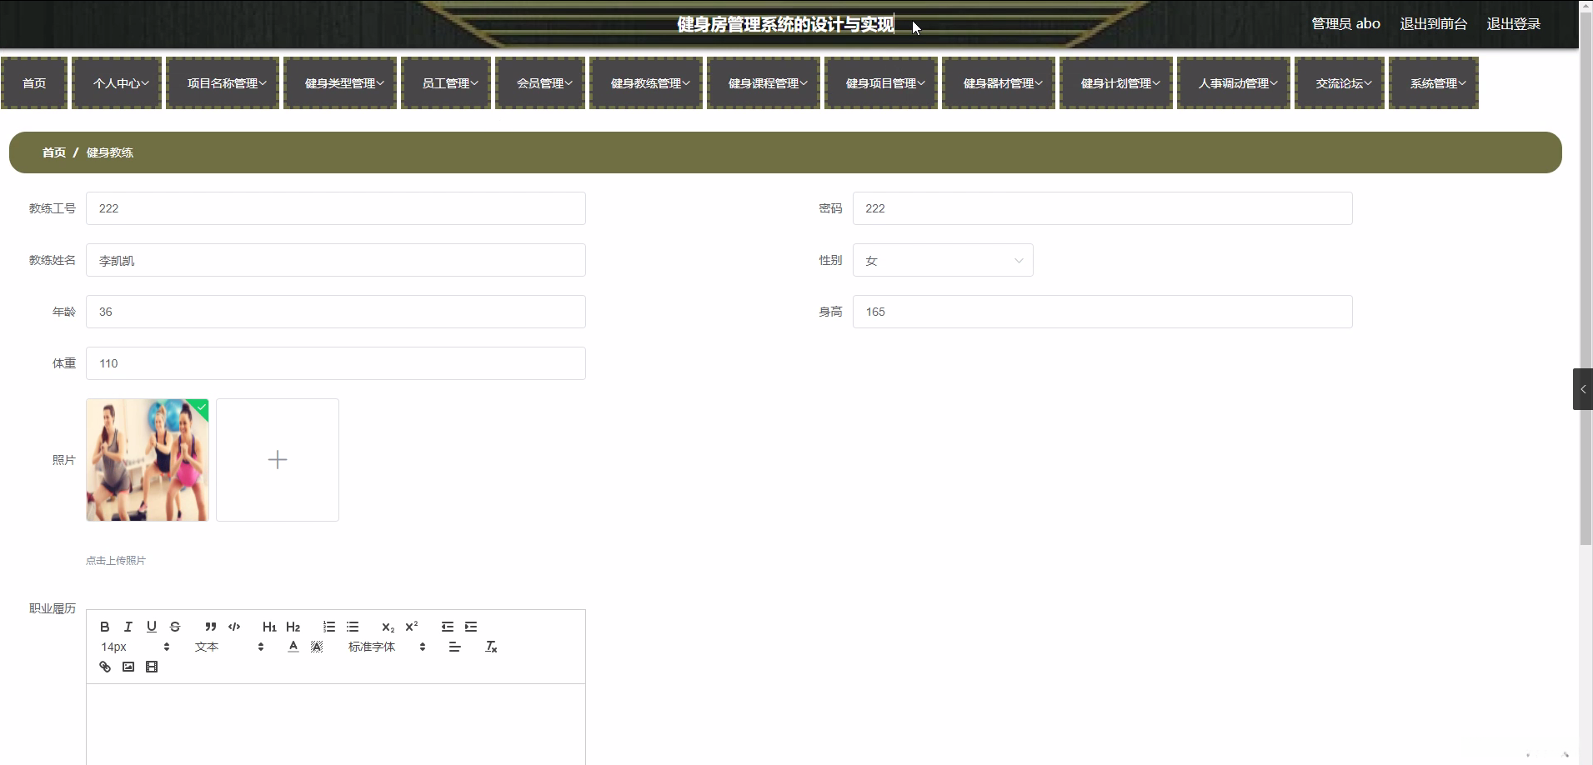Click the plus box to upload photo

pyautogui.click(x=278, y=460)
